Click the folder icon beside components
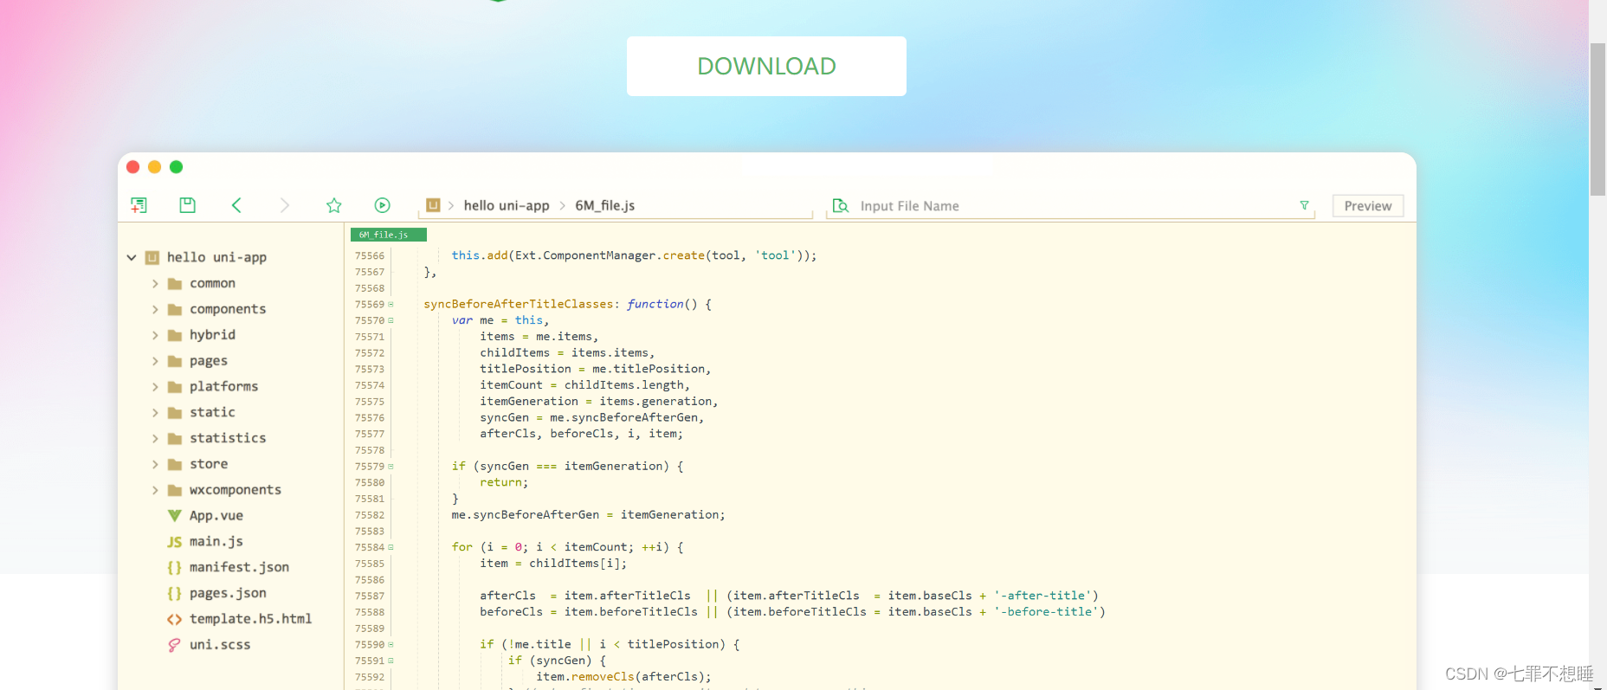This screenshot has width=1607, height=690. click(174, 309)
